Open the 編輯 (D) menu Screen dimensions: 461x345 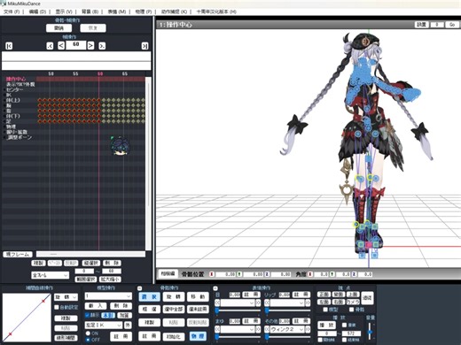click(37, 11)
